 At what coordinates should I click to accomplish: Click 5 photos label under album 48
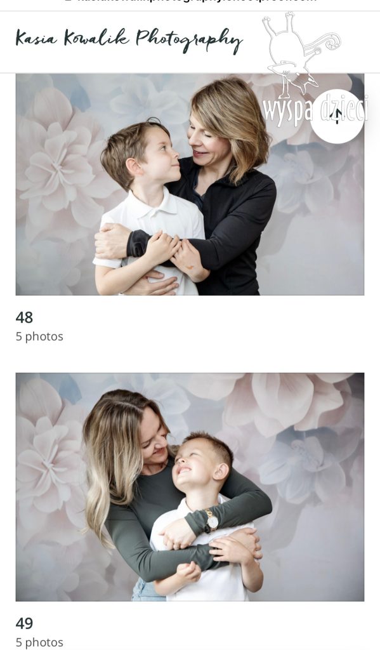pyautogui.click(x=39, y=336)
